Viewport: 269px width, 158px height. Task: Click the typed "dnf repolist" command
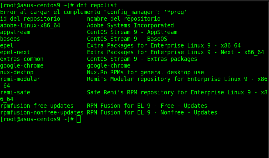(x=97, y=5)
